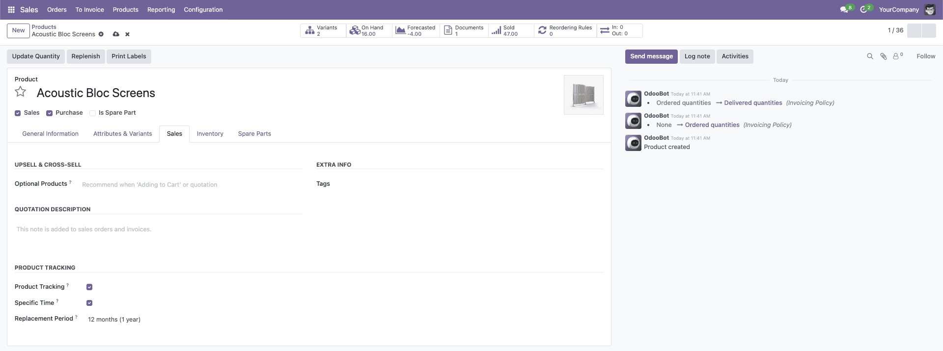Toggle the Sales checkbox

(x=18, y=113)
